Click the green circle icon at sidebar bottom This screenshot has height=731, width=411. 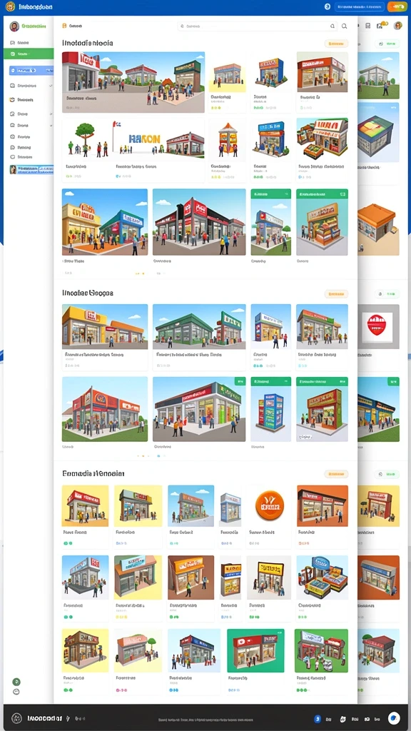(x=16, y=682)
